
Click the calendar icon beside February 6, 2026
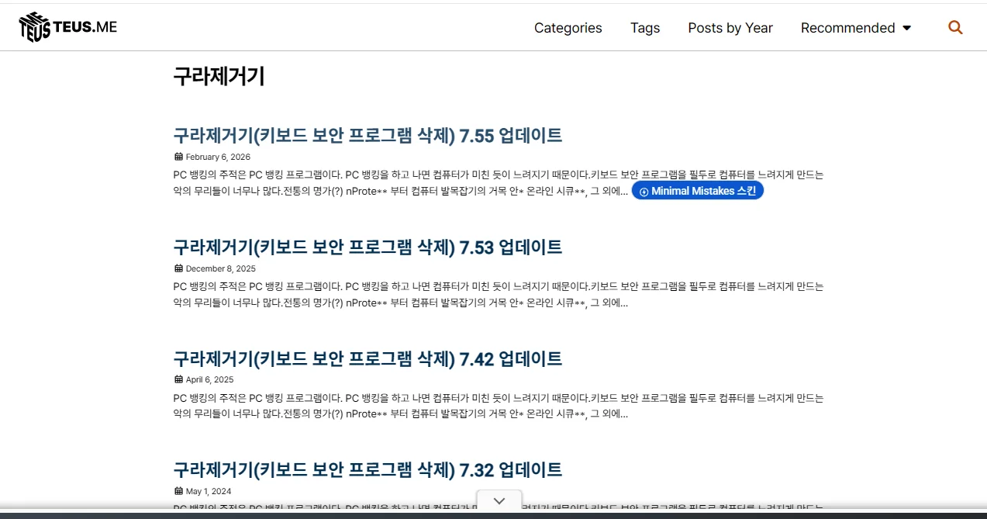(178, 157)
